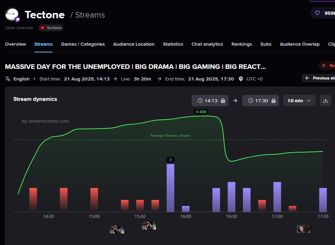Click the clock icon in 17:30 field
This screenshot has width=335, height=245.
[251, 101]
